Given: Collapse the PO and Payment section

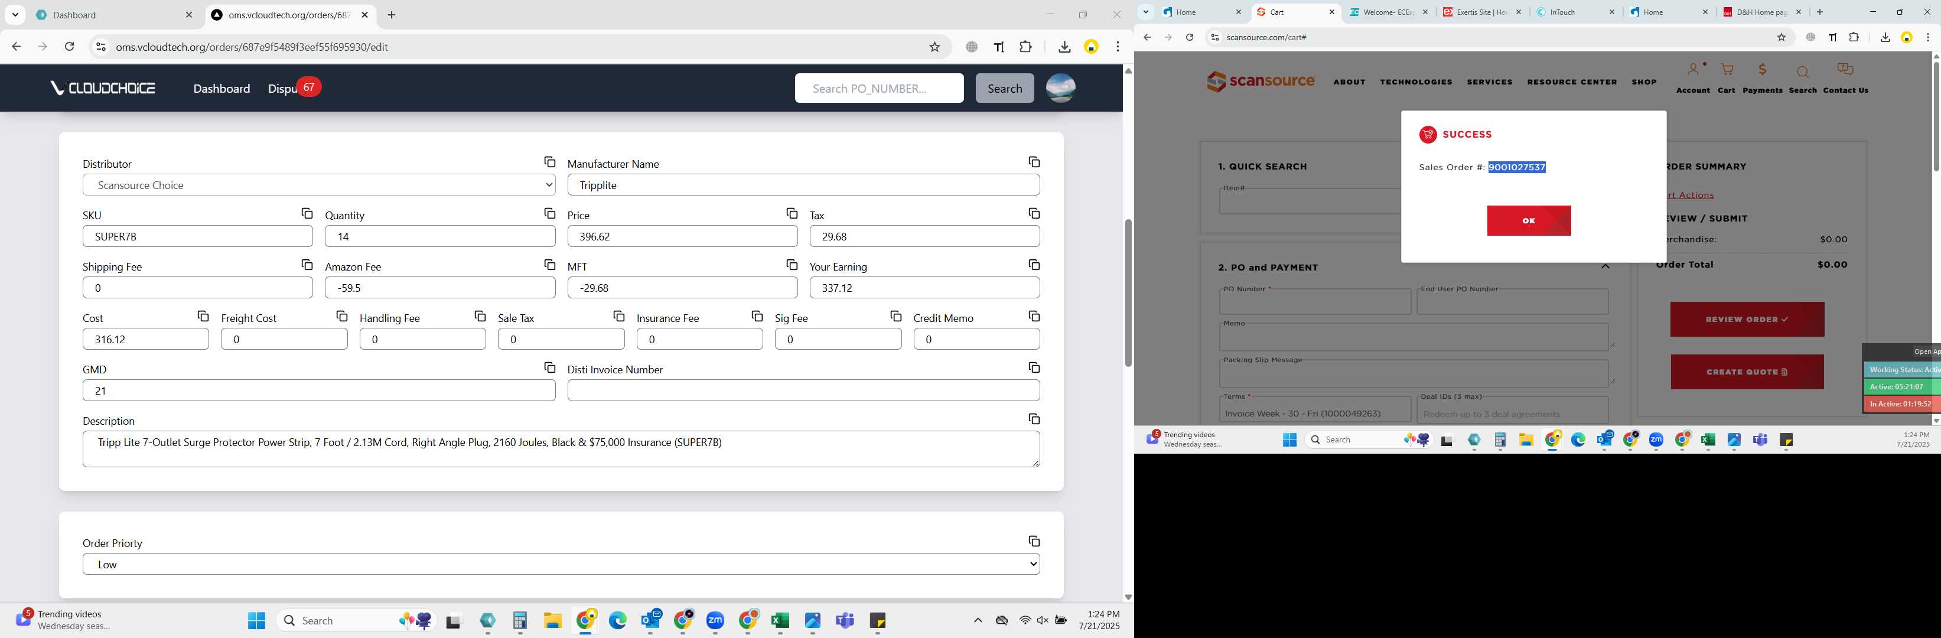Looking at the screenshot, I should click(1605, 266).
